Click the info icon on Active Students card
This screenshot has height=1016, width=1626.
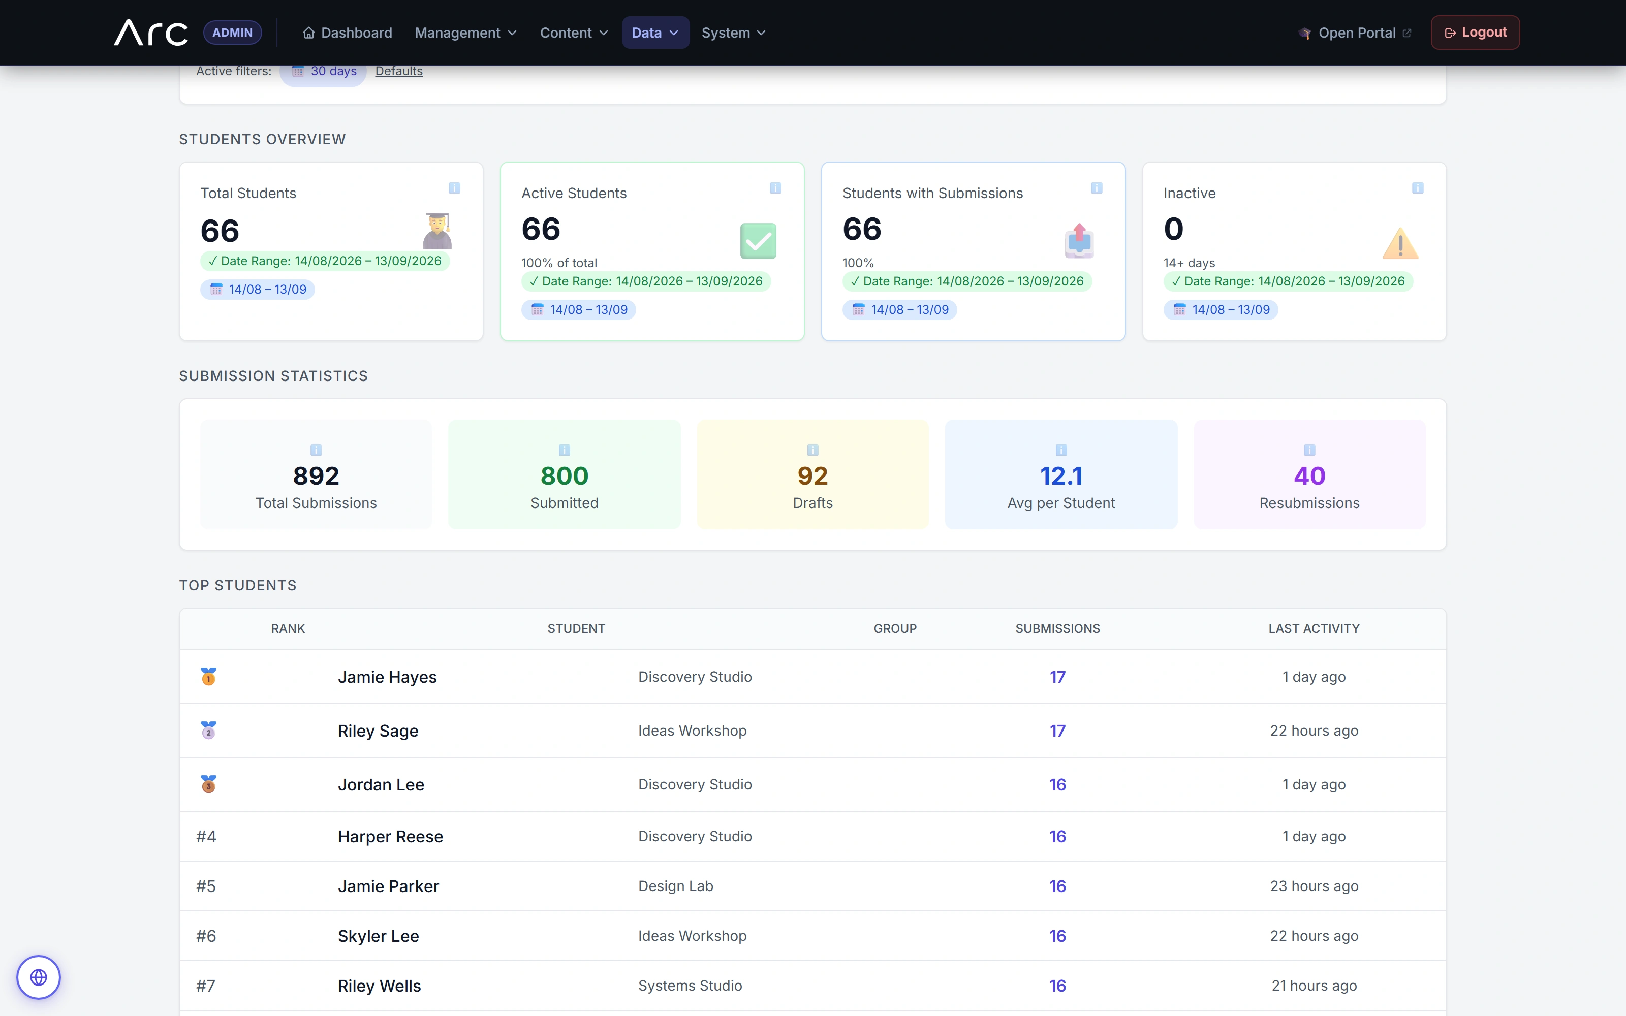(x=775, y=188)
